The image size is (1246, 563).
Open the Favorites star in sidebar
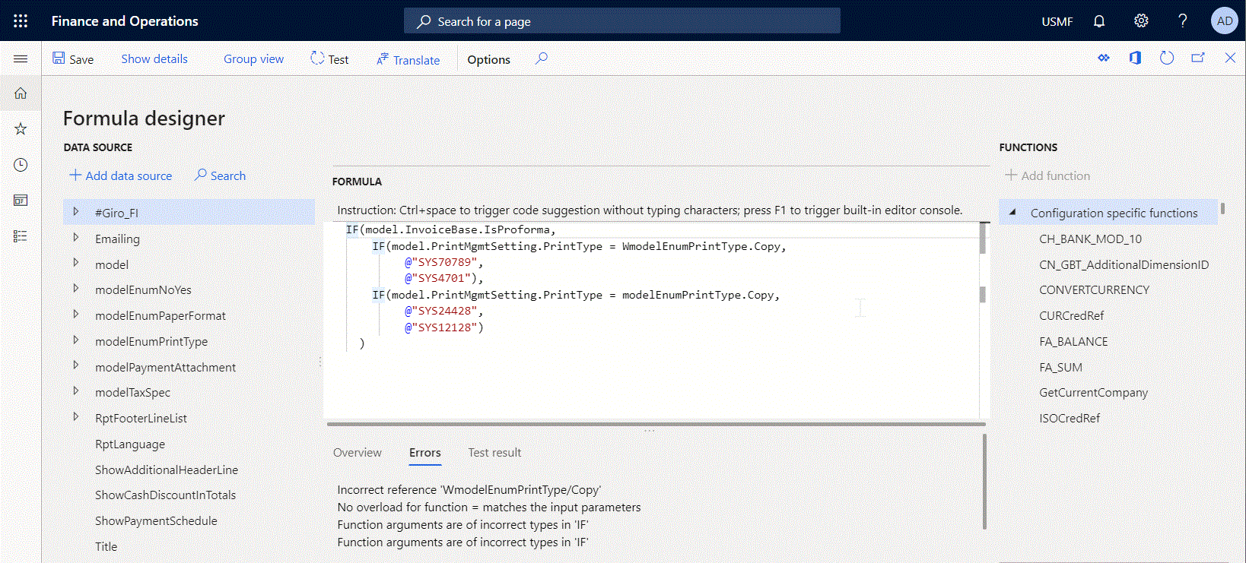tap(21, 129)
